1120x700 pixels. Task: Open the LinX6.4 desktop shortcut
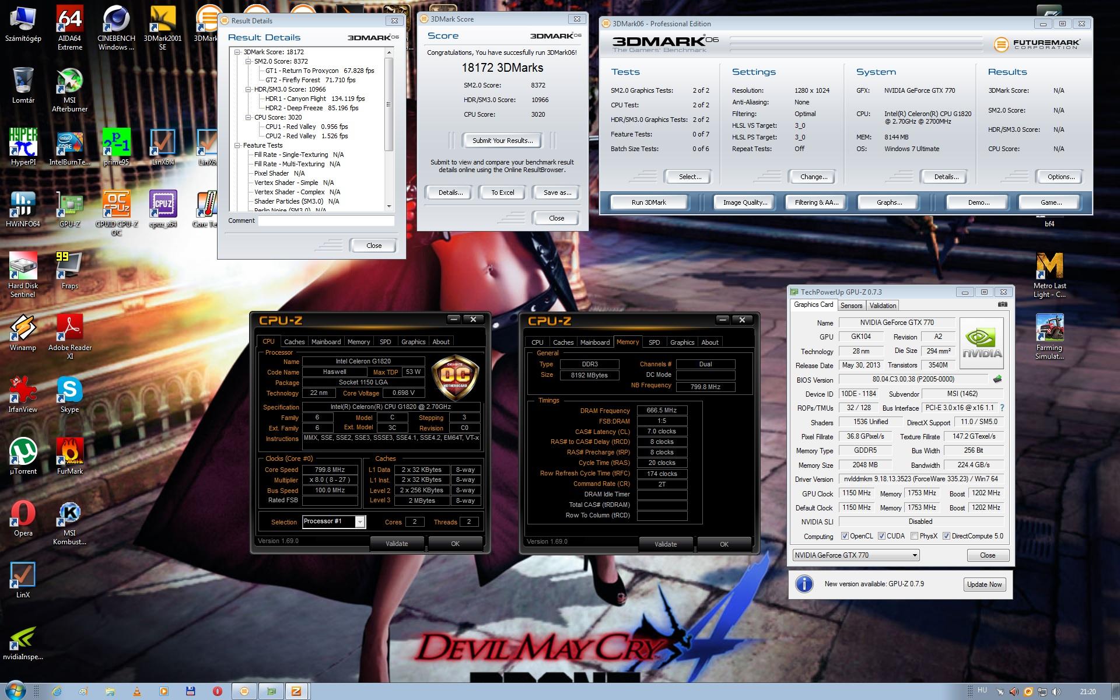pyautogui.click(x=163, y=148)
